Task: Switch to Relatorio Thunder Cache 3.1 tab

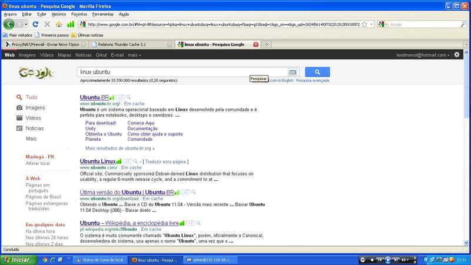Action: point(131,45)
